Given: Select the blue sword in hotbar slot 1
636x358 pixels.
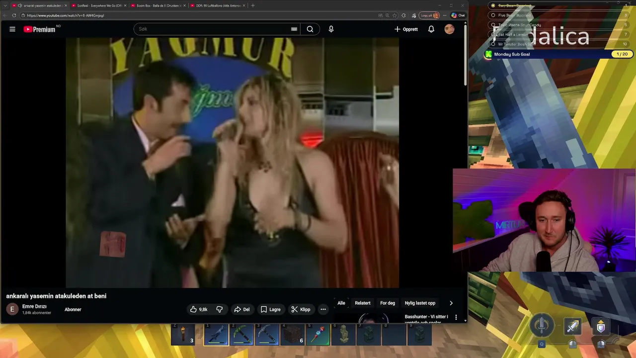Looking at the screenshot, I should point(216,335).
